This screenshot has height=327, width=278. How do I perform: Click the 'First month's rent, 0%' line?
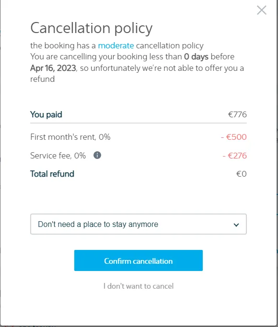coord(70,137)
